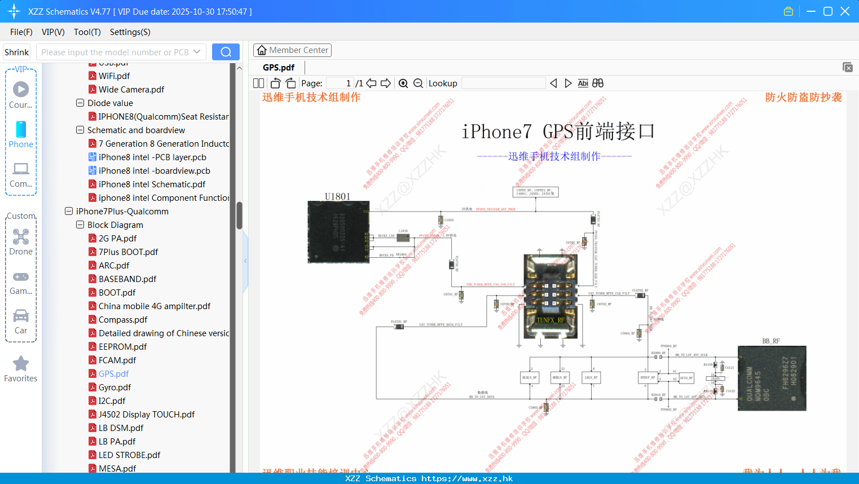Open the Settings(S) menu

pyautogui.click(x=130, y=32)
